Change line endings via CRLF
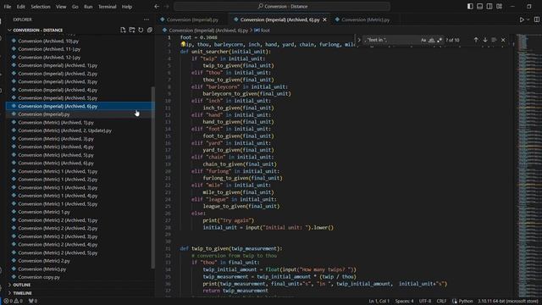 tap(441, 301)
